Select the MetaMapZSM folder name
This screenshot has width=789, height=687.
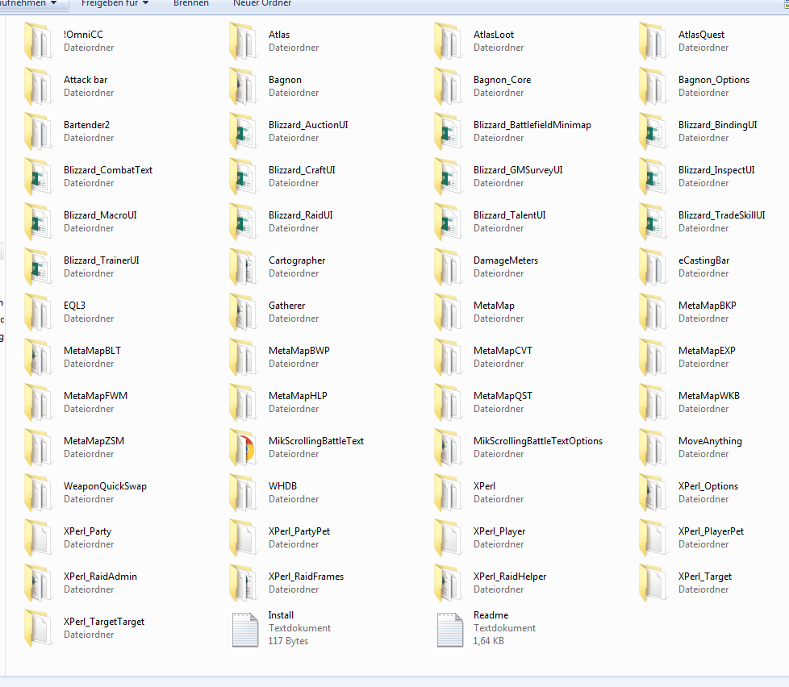click(x=94, y=441)
